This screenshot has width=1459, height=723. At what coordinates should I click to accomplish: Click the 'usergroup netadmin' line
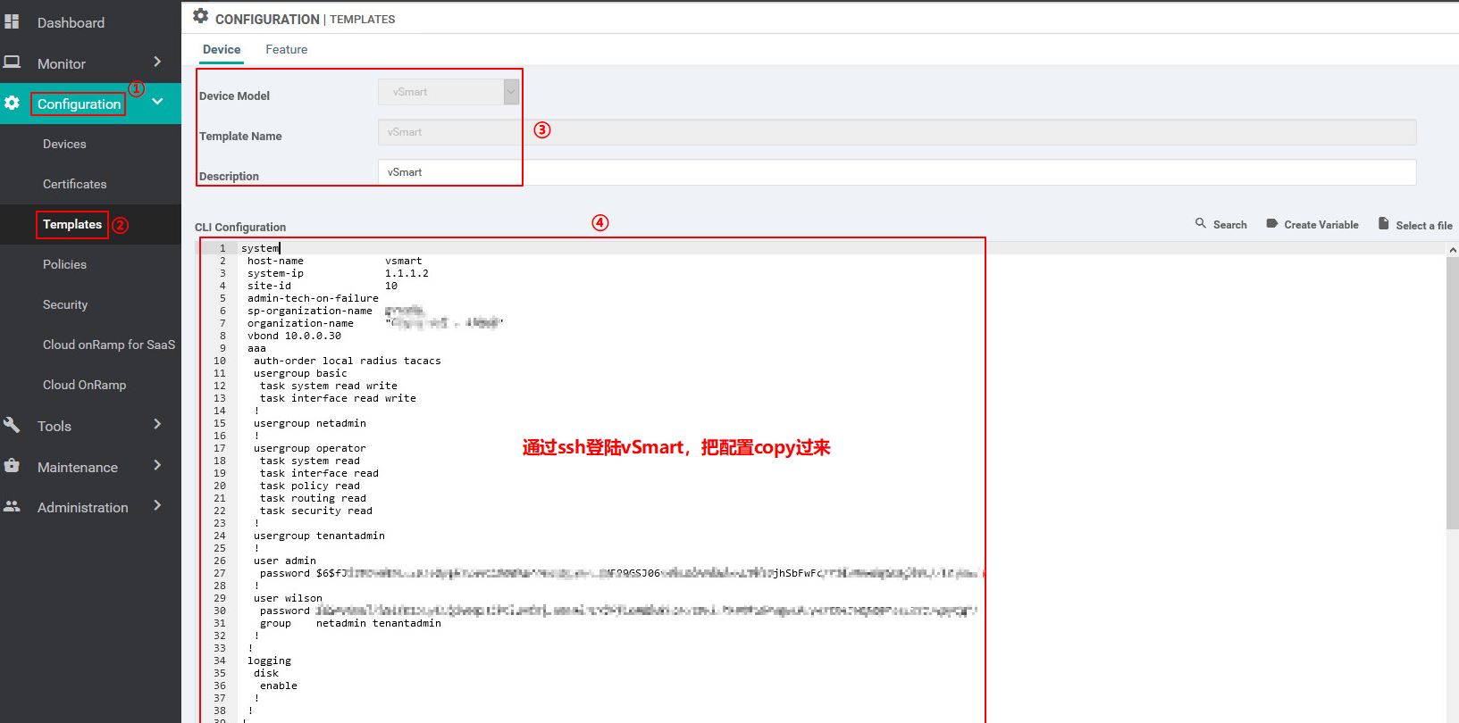coord(309,423)
